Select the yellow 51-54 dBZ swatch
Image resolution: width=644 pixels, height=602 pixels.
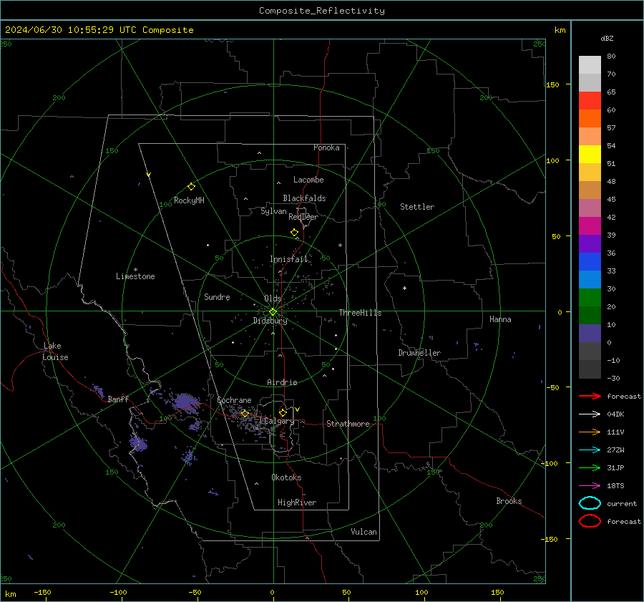[x=590, y=155]
